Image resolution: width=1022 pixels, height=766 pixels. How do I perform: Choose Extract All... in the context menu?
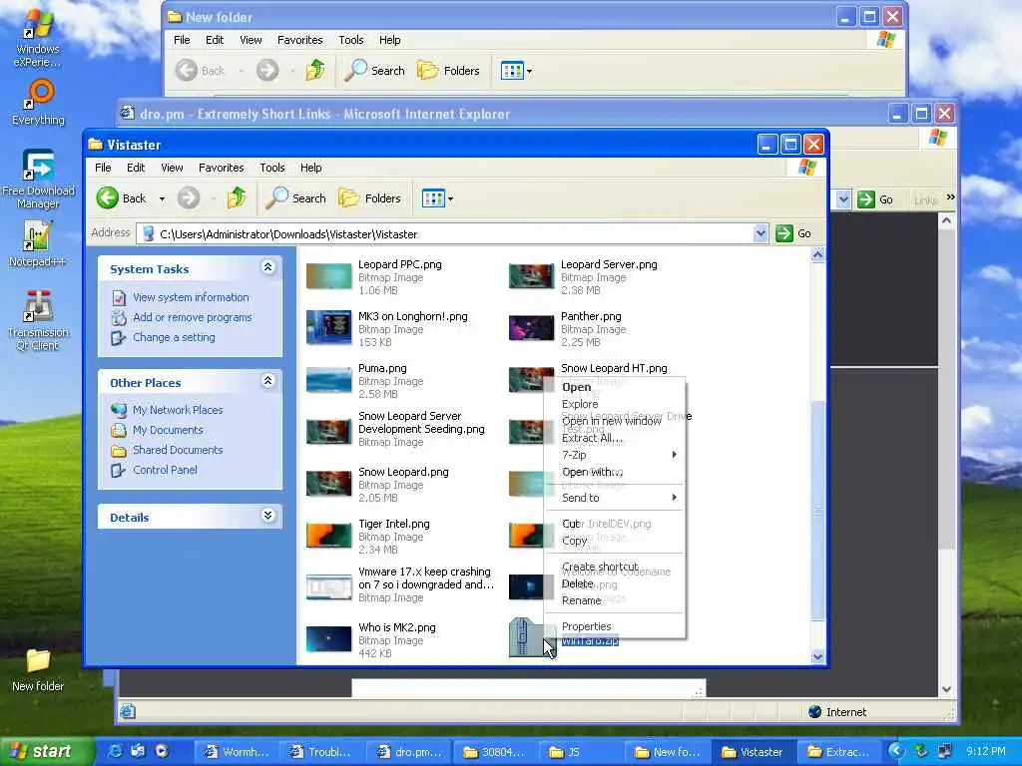(x=615, y=438)
